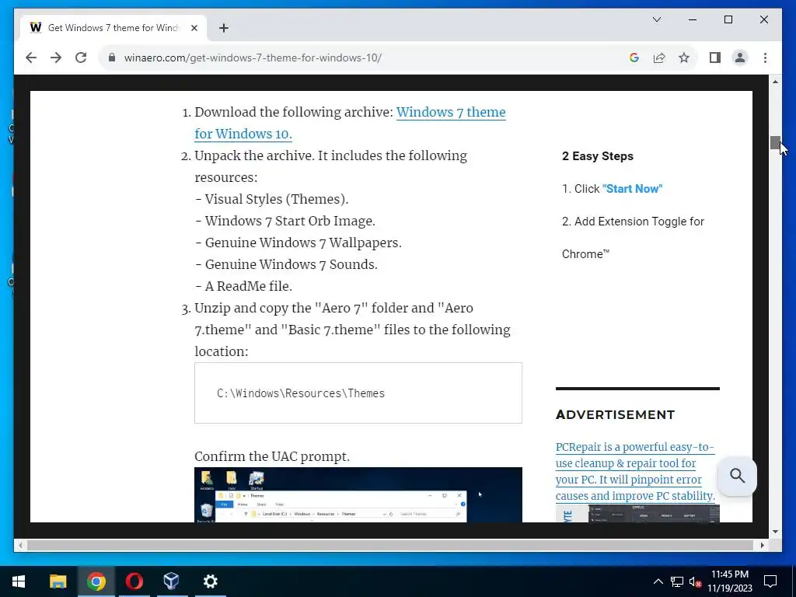Click the network tray icon
Screen dimensions: 796x597
pos(677,581)
